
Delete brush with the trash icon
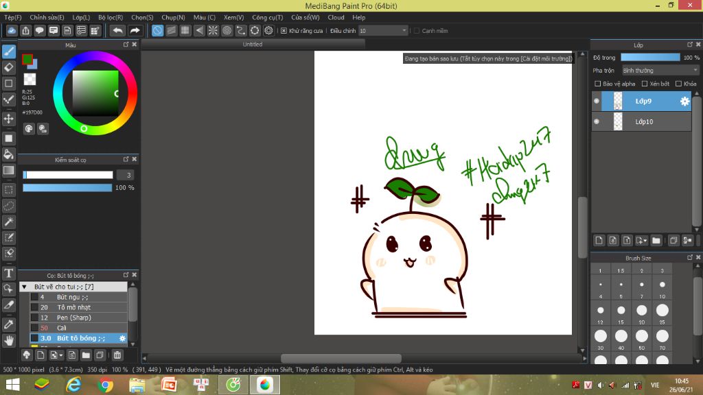[117, 355]
